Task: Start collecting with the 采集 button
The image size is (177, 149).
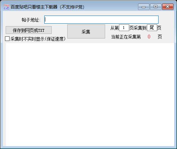Action: tap(86, 31)
